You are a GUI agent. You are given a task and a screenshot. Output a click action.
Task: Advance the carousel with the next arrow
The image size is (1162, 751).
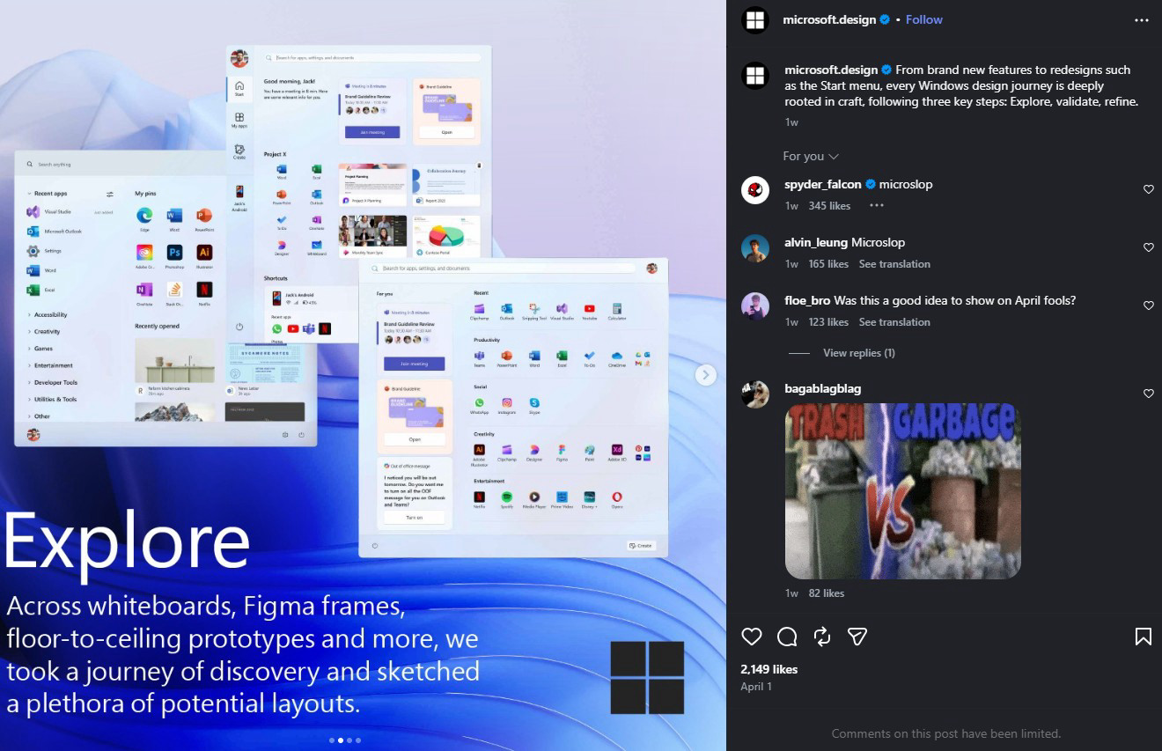click(705, 375)
